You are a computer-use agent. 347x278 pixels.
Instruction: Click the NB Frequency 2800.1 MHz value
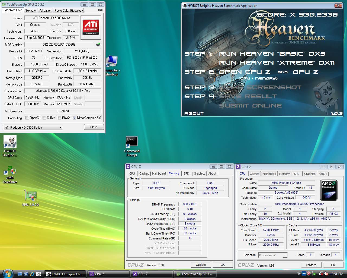tap(210, 193)
